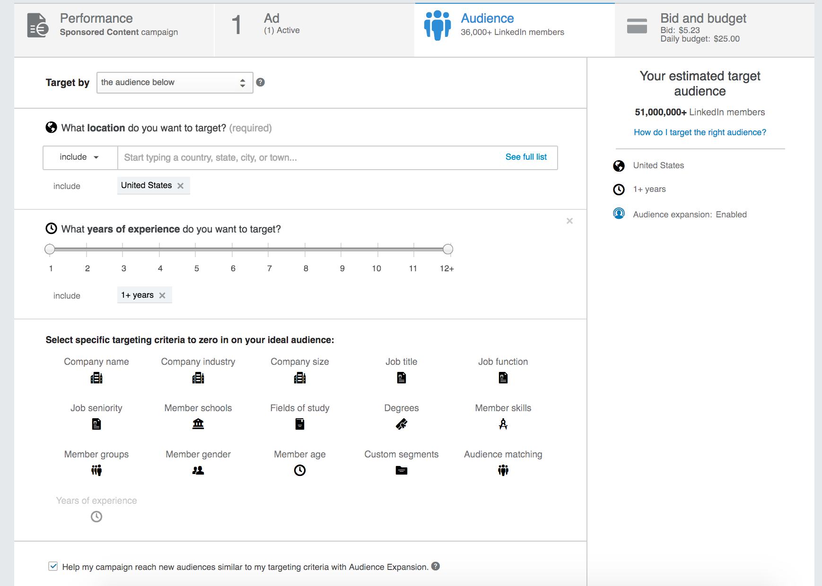Remove the 1+ years experience tag
The width and height of the screenshot is (822, 586).
click(162, 295)
